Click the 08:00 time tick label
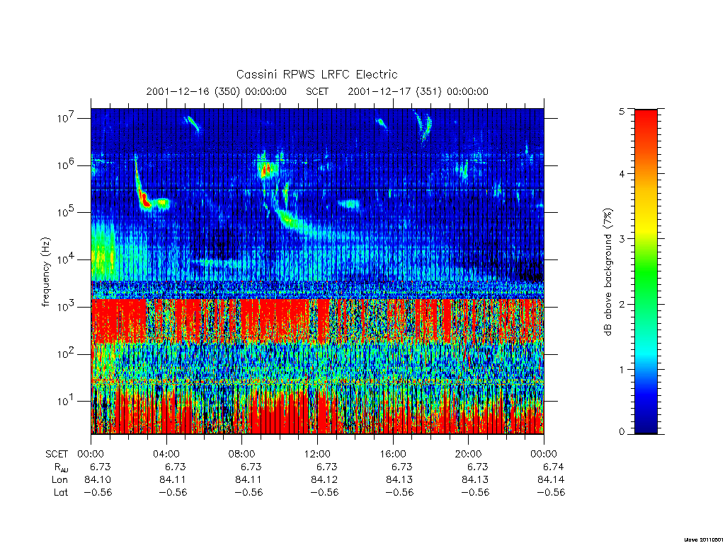Image resolution: width=725 pixels, height=543 pixels. pyautogui.click(x=242, y=454)
